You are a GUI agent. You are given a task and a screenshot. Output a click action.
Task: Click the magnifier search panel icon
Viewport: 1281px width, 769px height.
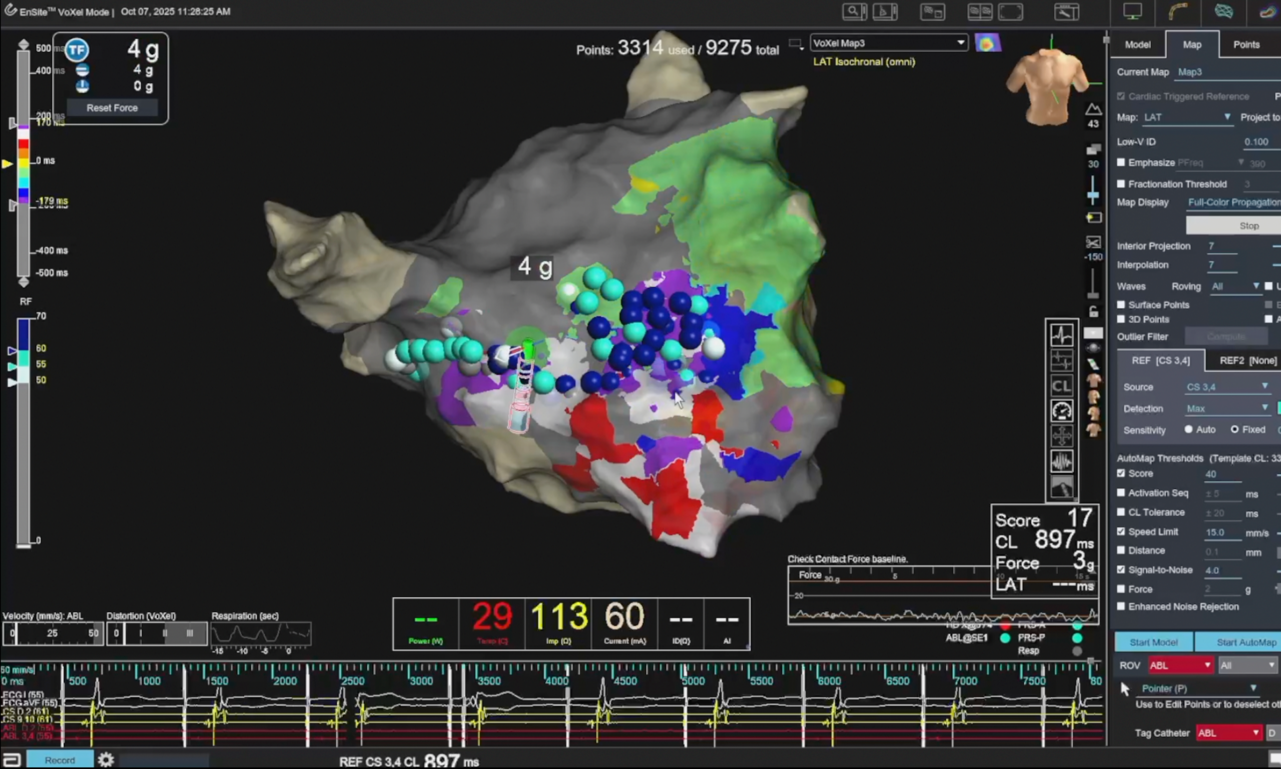(x=854, y=12)
